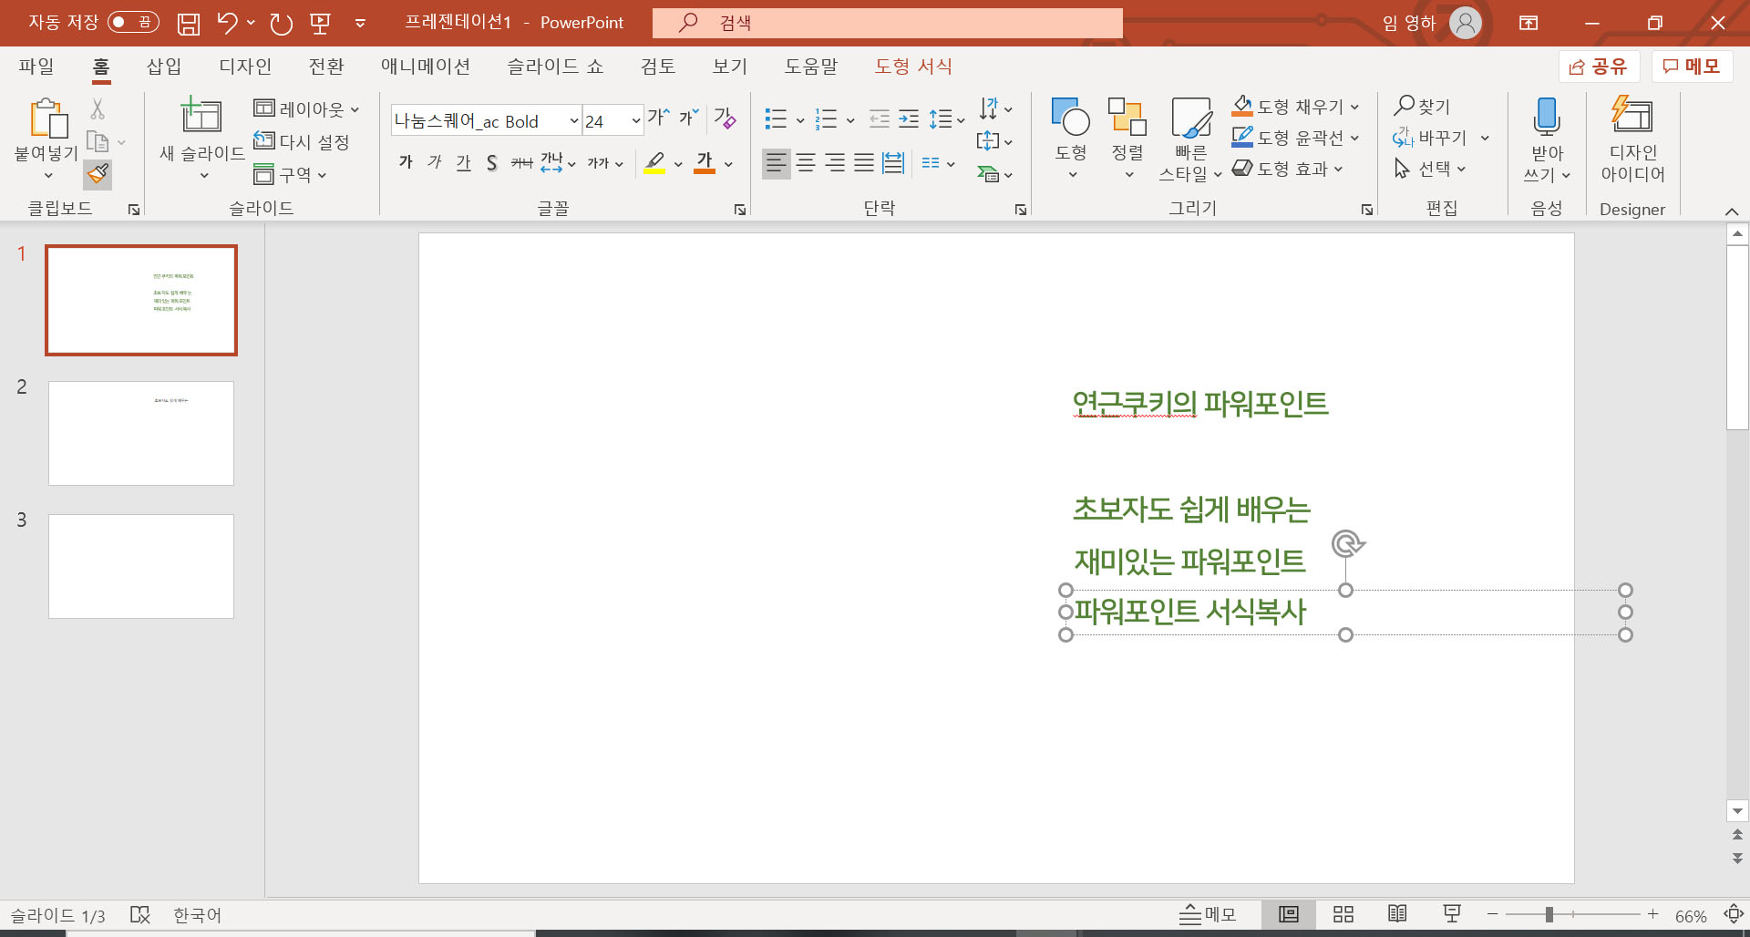Click the strikethrough icon
Viewport: 1750px width, 937px height.
(521, 163)
